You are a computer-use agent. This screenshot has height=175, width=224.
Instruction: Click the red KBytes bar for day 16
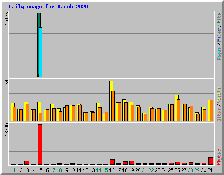(112, 162)
